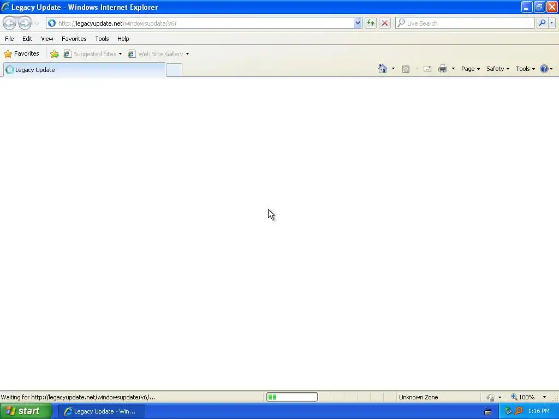Print the page with the printer icon

[x=443, y=69]
